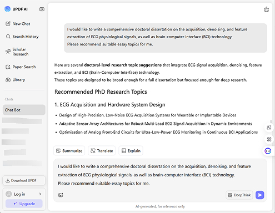275x213 pixels.
Task: Toggle the DeepThink mode
Action: (x=239, y=195)
